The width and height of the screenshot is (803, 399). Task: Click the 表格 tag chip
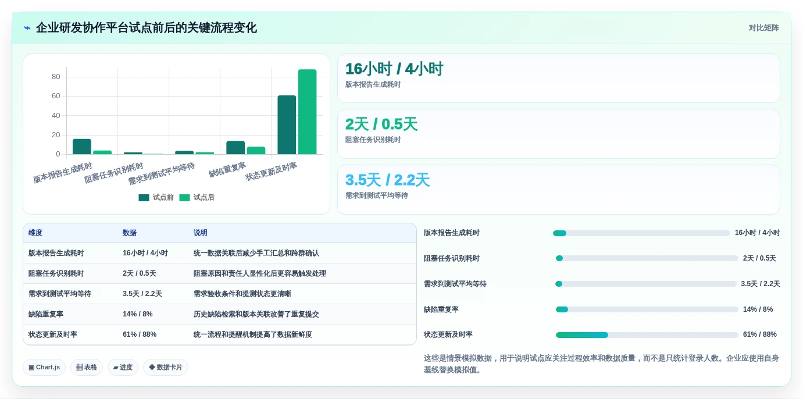(87, 368)
